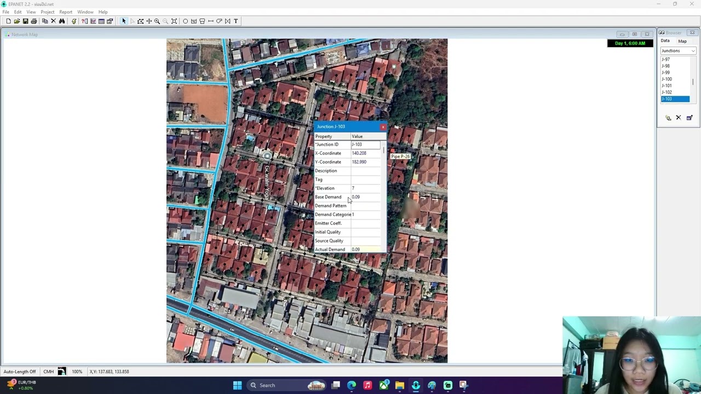Image resolution: width=701 pixels, height=394 pixels.
Task: Click the Elevation value cell
Action: pyautogui.click(x=365, y=188)
